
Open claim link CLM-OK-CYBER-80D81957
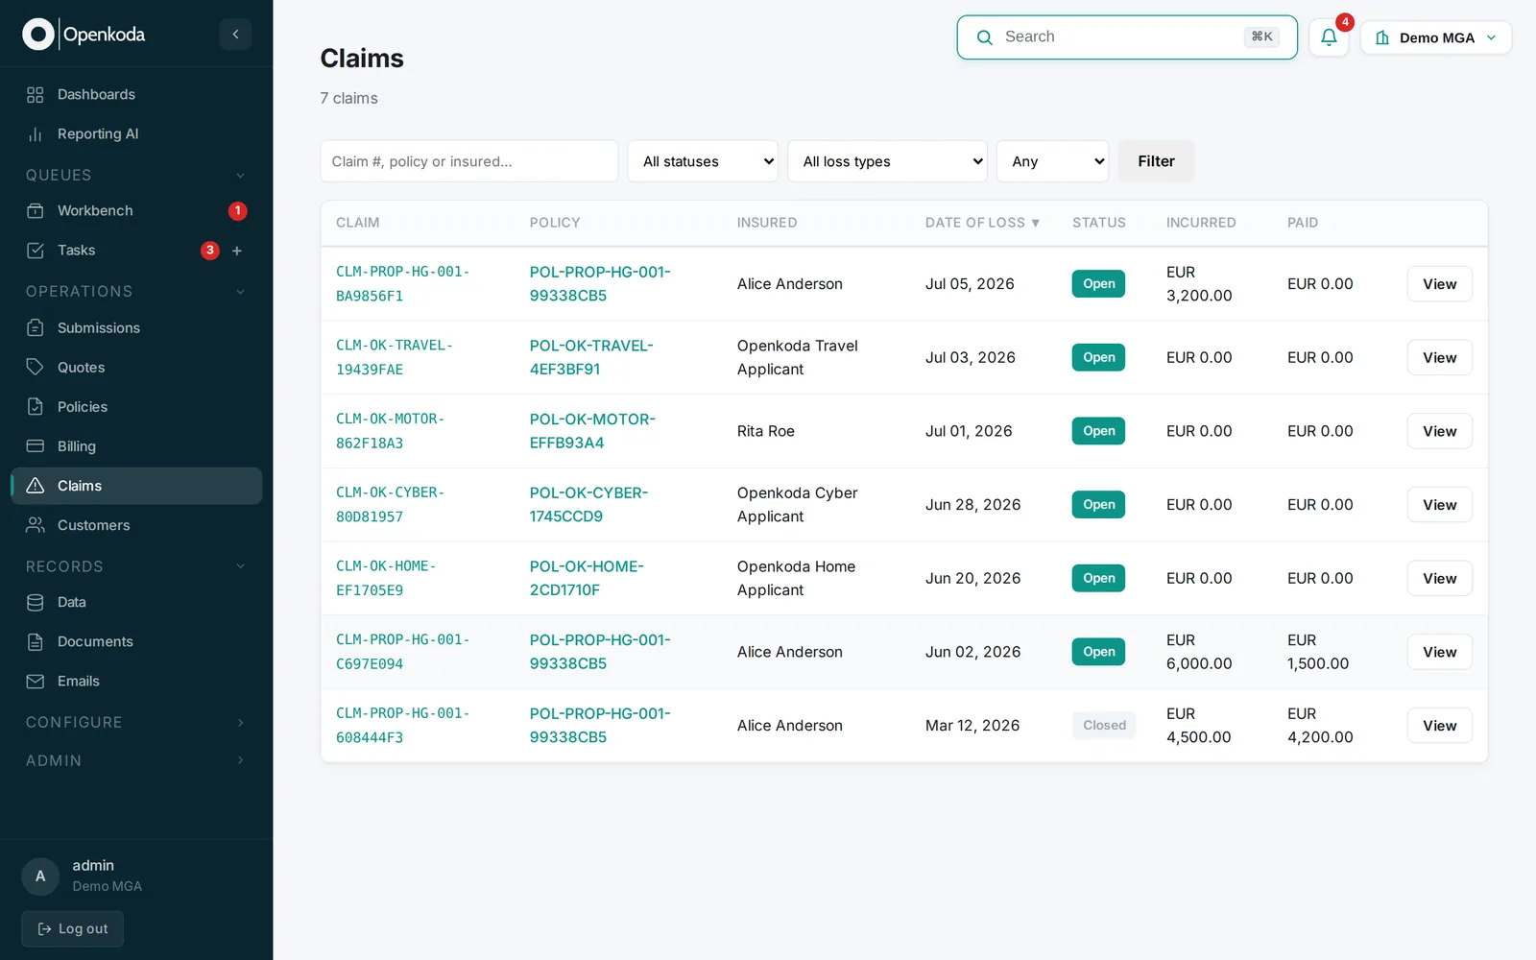[390, 505]
